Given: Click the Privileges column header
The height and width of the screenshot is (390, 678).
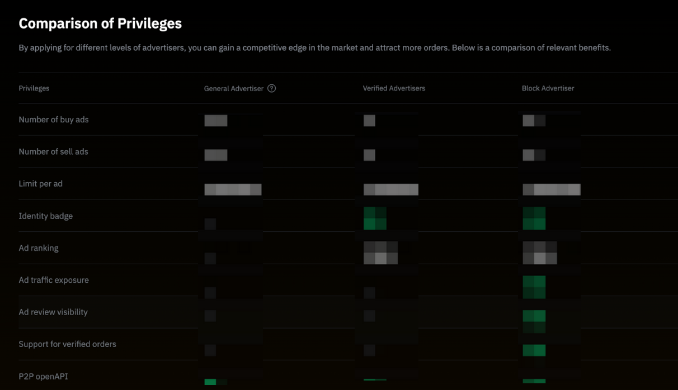Looking at the screenshot, I should pos(34,88).
